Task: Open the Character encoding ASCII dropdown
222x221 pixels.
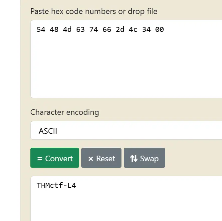Action: [126, 131]
